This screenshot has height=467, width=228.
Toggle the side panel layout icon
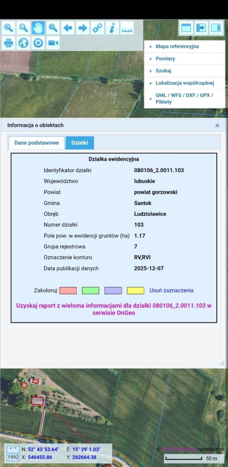pos(216,28)
